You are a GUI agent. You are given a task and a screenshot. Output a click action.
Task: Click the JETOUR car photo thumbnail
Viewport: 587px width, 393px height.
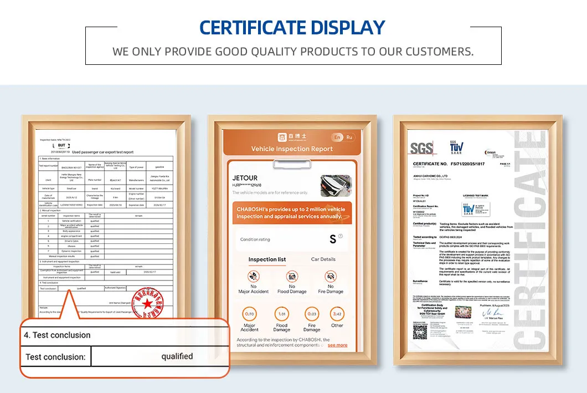click(336, 186)
